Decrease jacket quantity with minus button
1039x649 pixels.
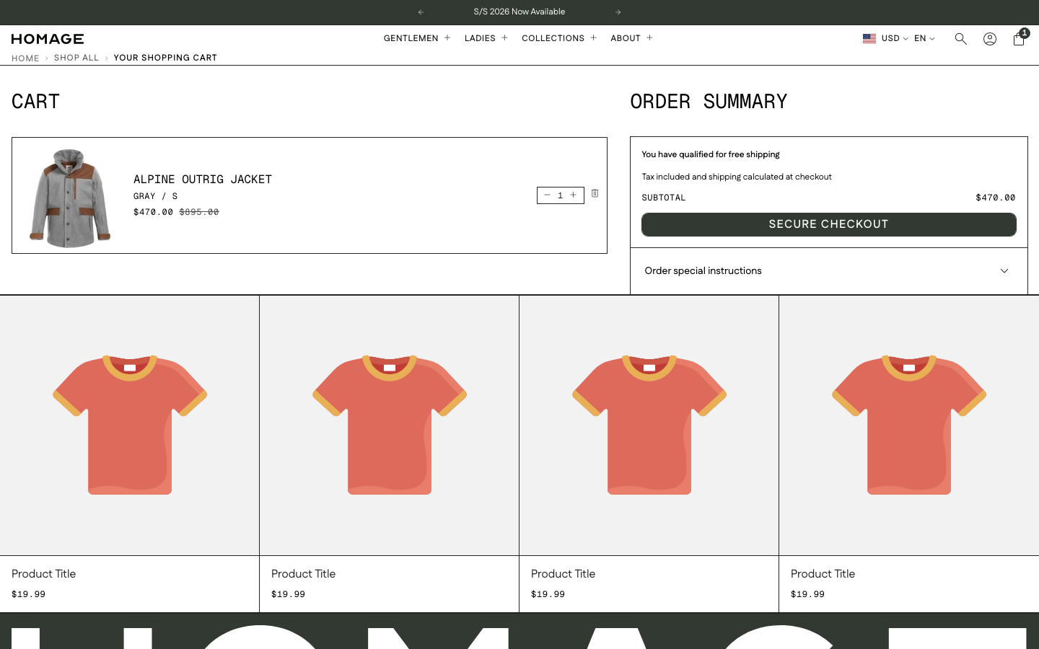click(547, 195)
